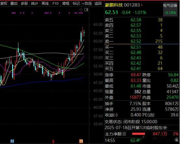Click 买五 bid price 62.41
The image size is (180, 144).
tap(136, 69)
